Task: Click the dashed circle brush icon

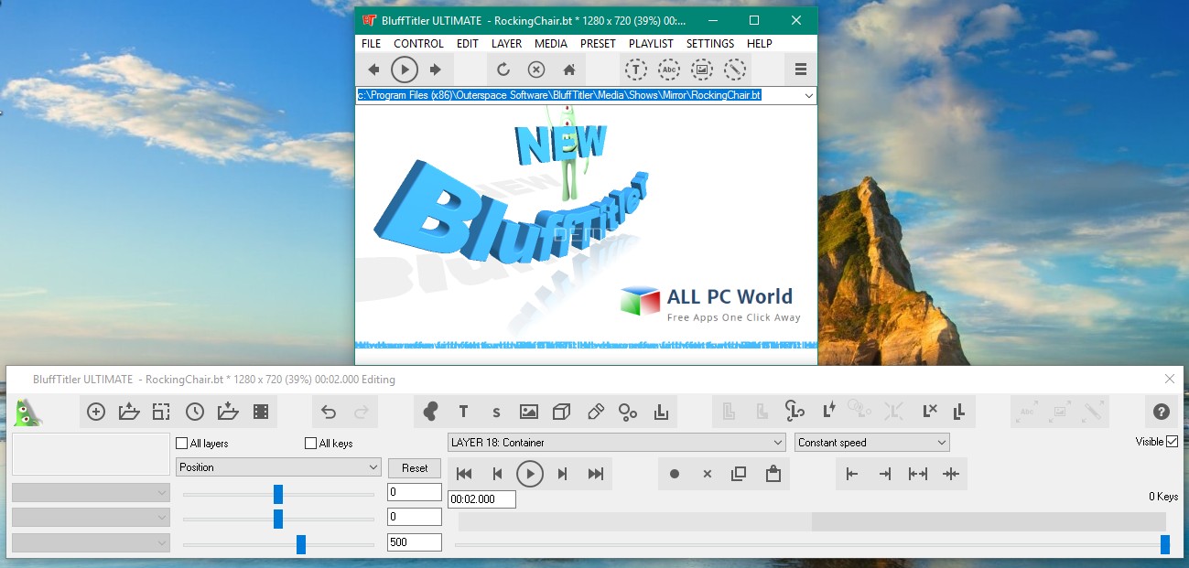Action: point(735,70)
